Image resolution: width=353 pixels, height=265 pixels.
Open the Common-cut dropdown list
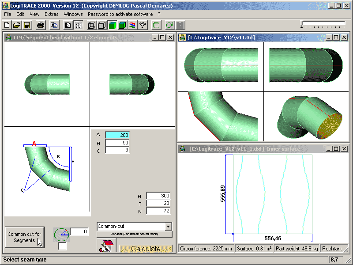(168, 226)
